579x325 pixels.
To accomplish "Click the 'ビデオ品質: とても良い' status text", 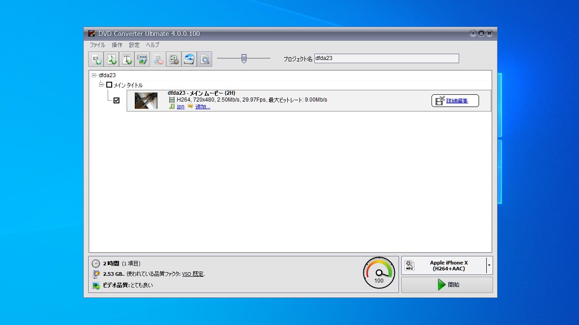I will click(128, 285).
